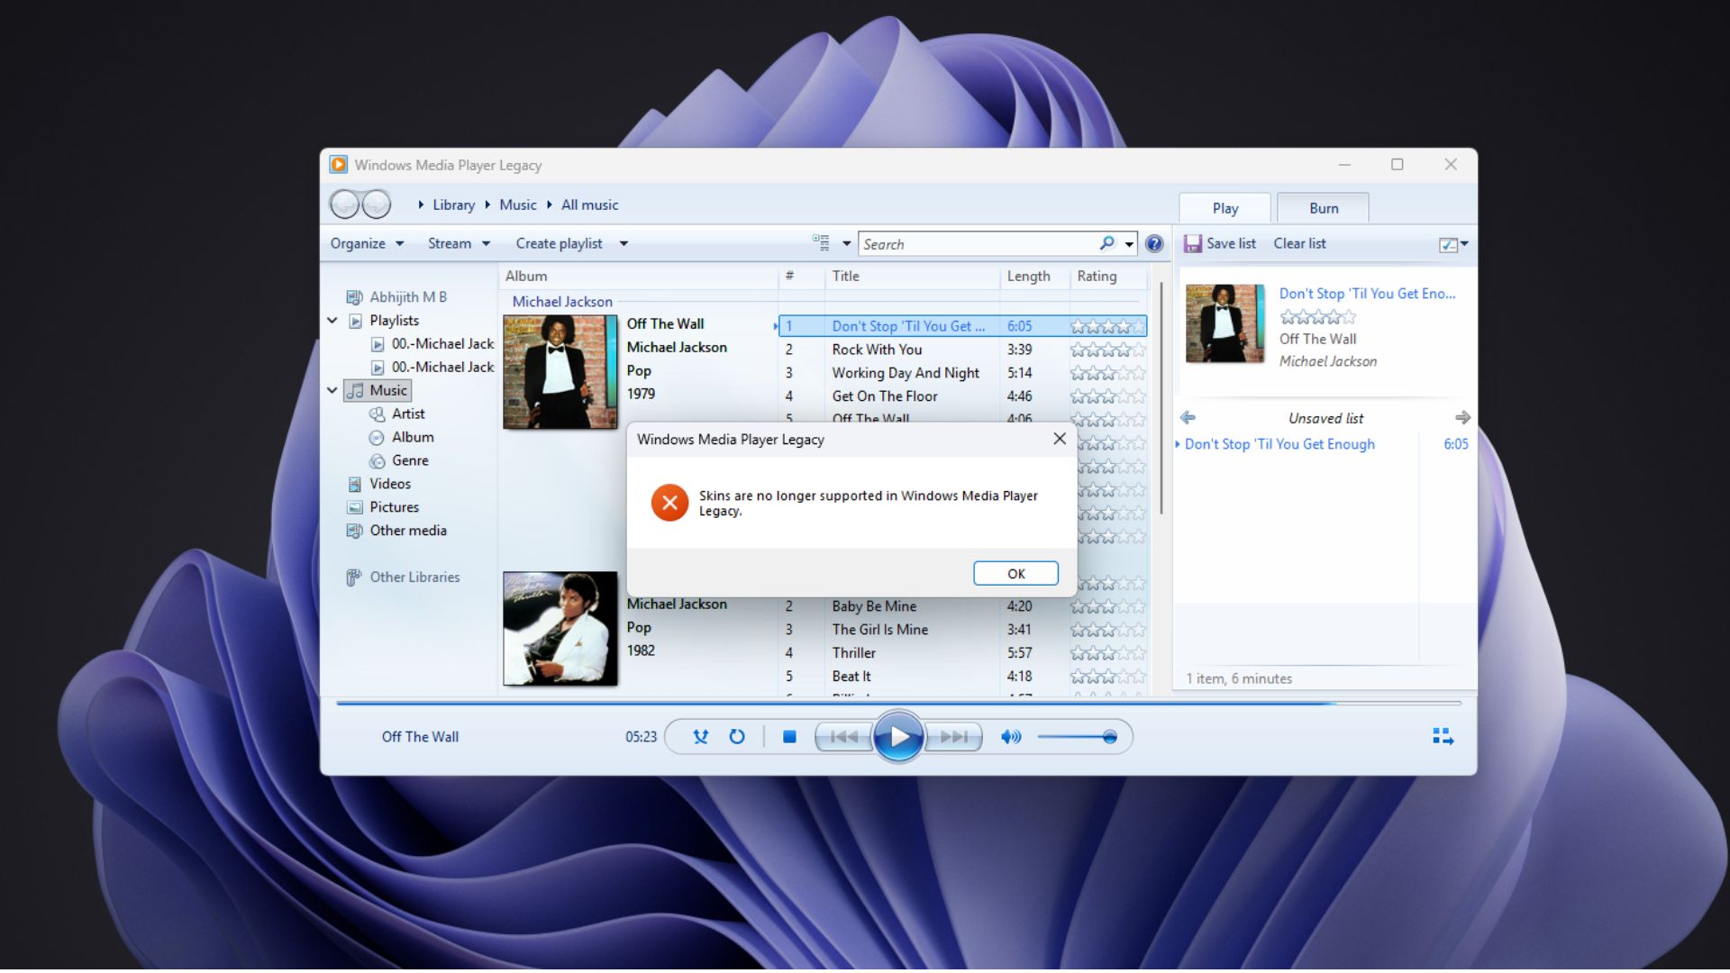Skip to the next track

tap(954, 737)
